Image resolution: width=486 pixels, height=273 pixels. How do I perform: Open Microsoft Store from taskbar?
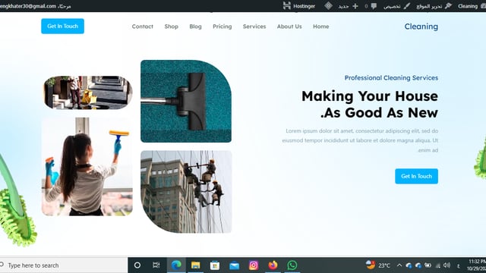click(215, 265)
